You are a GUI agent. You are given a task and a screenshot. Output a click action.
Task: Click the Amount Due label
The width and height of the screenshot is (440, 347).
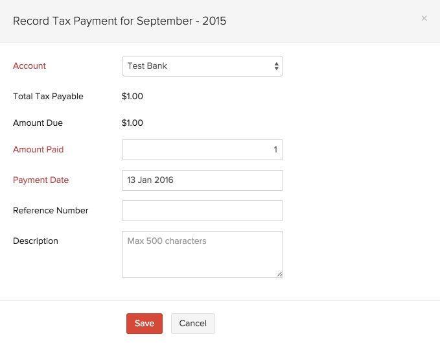(x=38, y=123)
